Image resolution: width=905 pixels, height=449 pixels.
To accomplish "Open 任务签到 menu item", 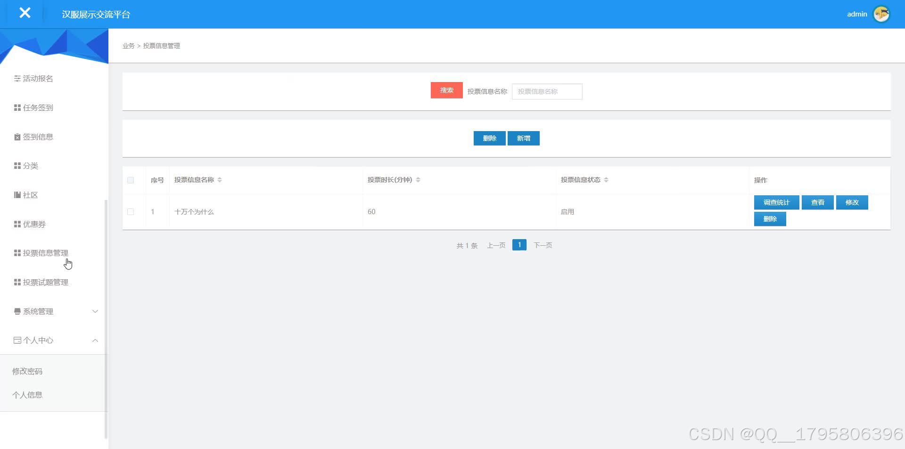I will click(x=38, y=108).
